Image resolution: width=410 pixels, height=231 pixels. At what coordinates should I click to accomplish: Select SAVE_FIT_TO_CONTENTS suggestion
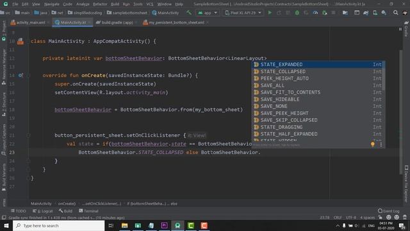tap(318, 92)
